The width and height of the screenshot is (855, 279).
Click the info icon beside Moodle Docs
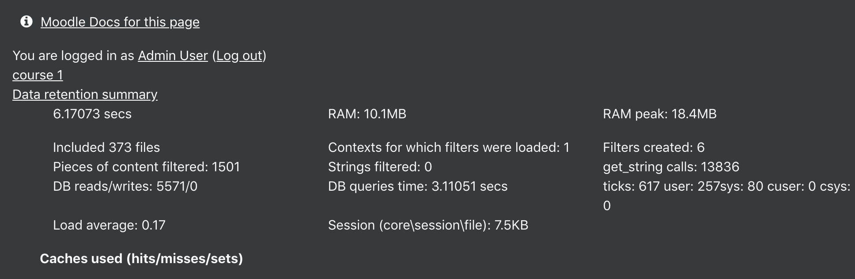[x=26, y=21]
